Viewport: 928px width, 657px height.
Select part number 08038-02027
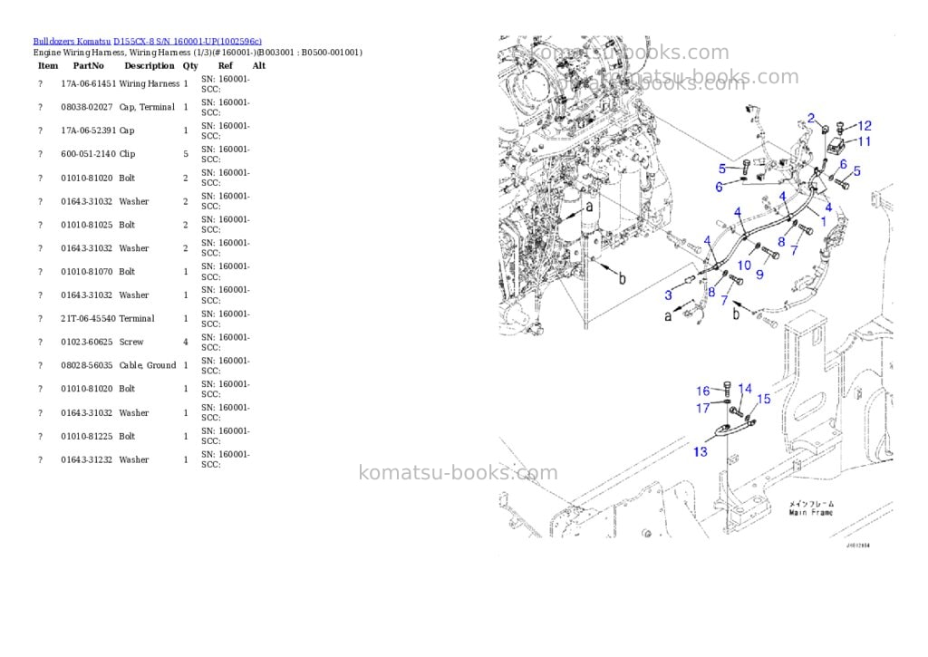tap(86, 107)
